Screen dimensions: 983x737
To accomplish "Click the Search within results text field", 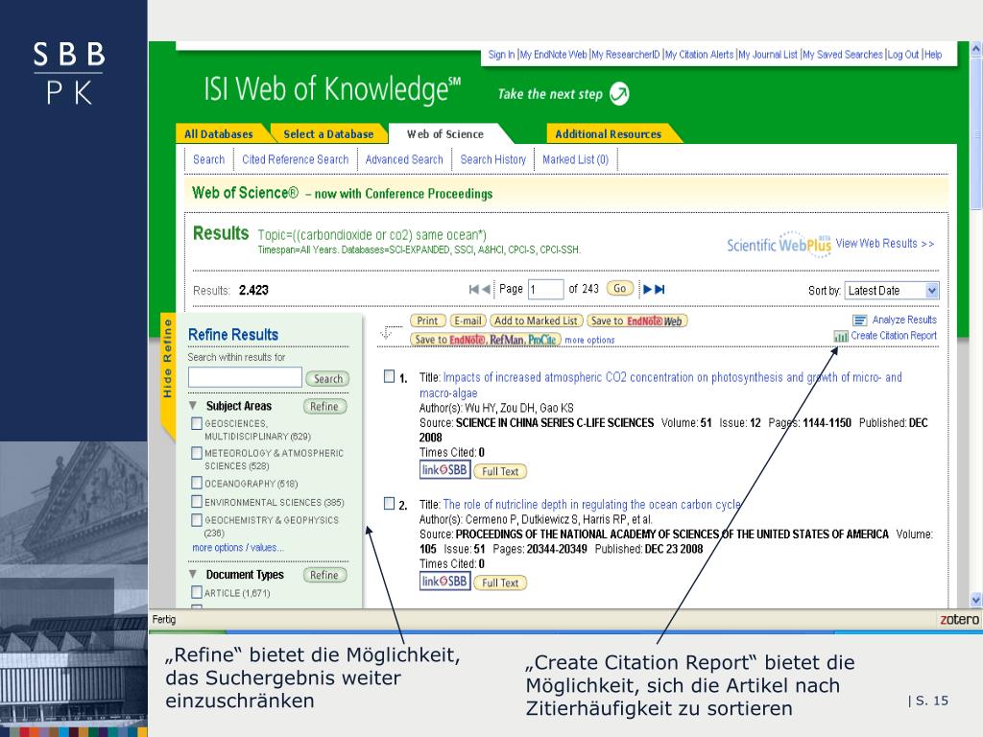I will [245, 377].
